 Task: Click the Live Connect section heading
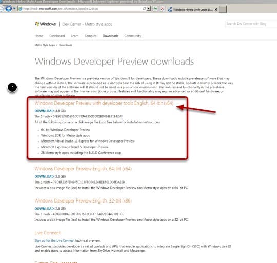coord(48,233)
